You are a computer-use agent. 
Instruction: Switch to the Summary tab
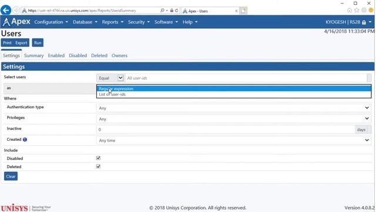pyautogui.click(x=34, y=55)
